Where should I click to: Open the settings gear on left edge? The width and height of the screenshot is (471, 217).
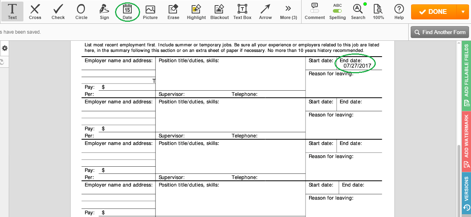point(5,48)
